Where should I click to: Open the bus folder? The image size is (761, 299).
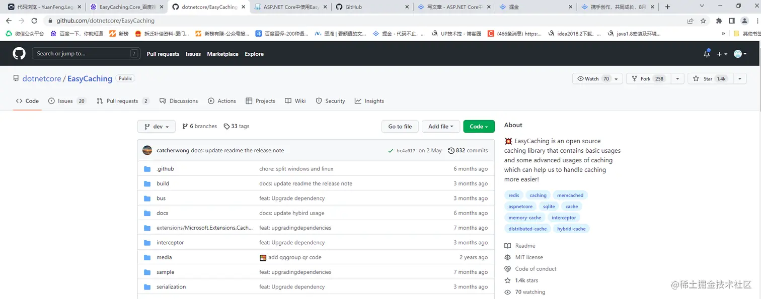tap(161, 198)
